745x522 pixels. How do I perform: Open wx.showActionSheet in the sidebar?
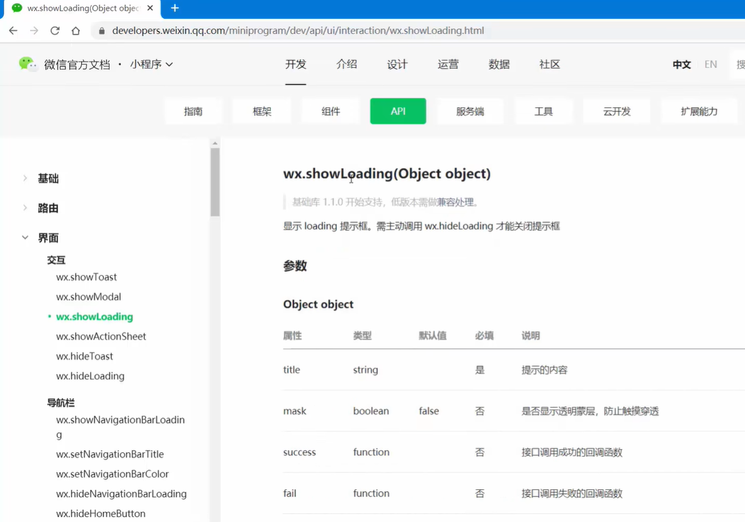pyautogui.click(x=101, y=336)
